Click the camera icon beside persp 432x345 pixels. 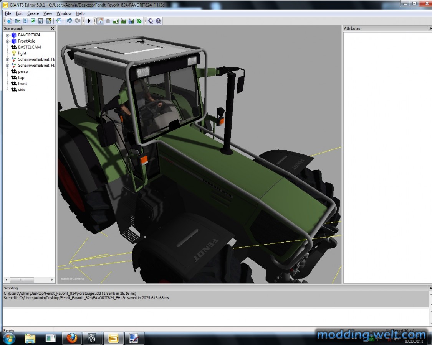[14, 71]
